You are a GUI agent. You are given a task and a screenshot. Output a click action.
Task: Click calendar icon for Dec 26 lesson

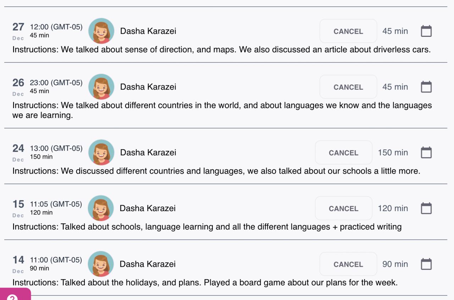click(x=426, y=87)
